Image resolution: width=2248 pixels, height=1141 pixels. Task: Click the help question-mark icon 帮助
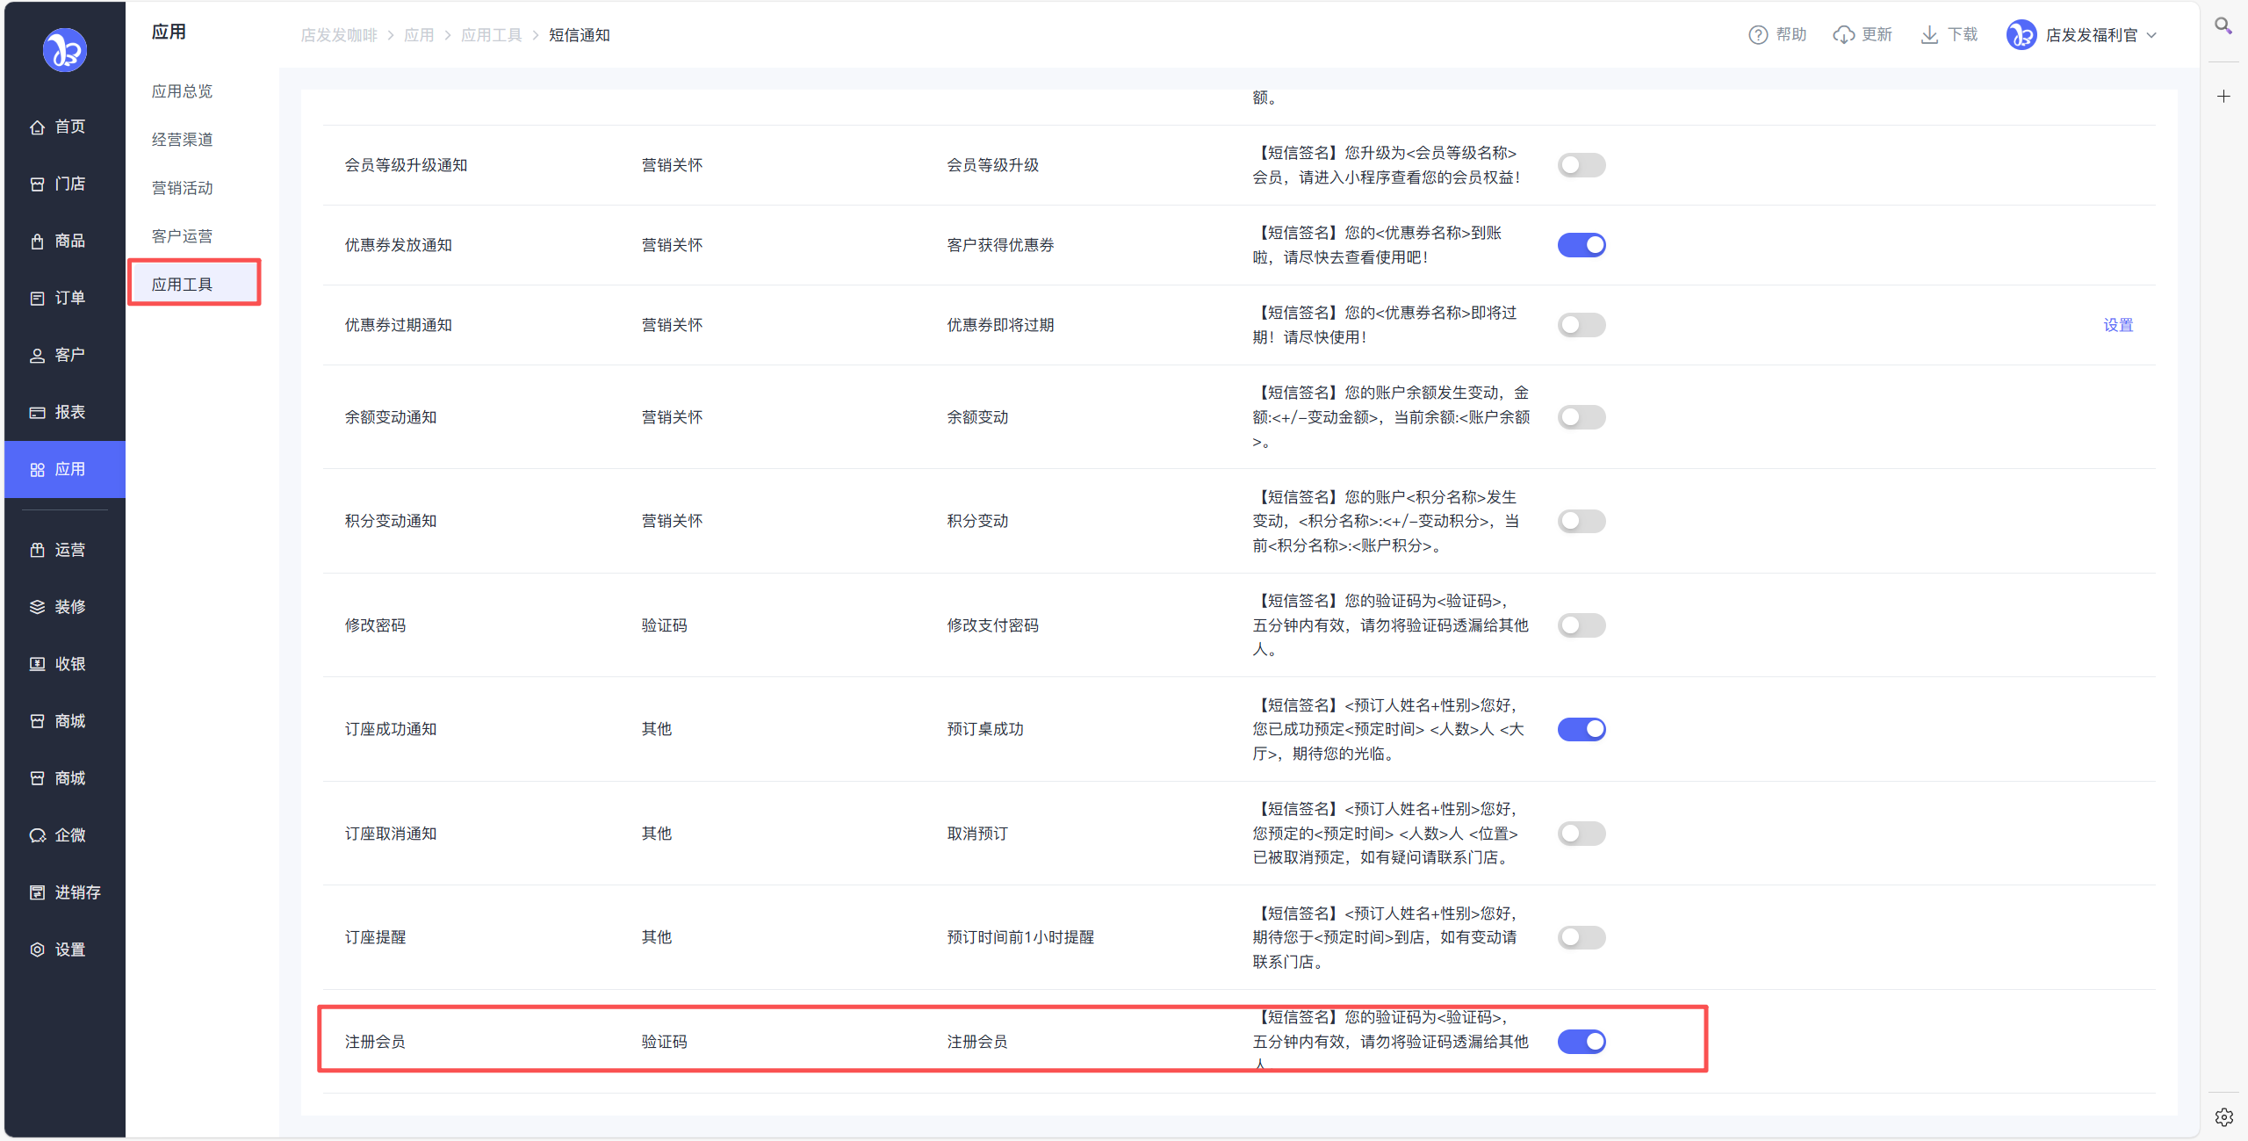tap(1757, 35)
